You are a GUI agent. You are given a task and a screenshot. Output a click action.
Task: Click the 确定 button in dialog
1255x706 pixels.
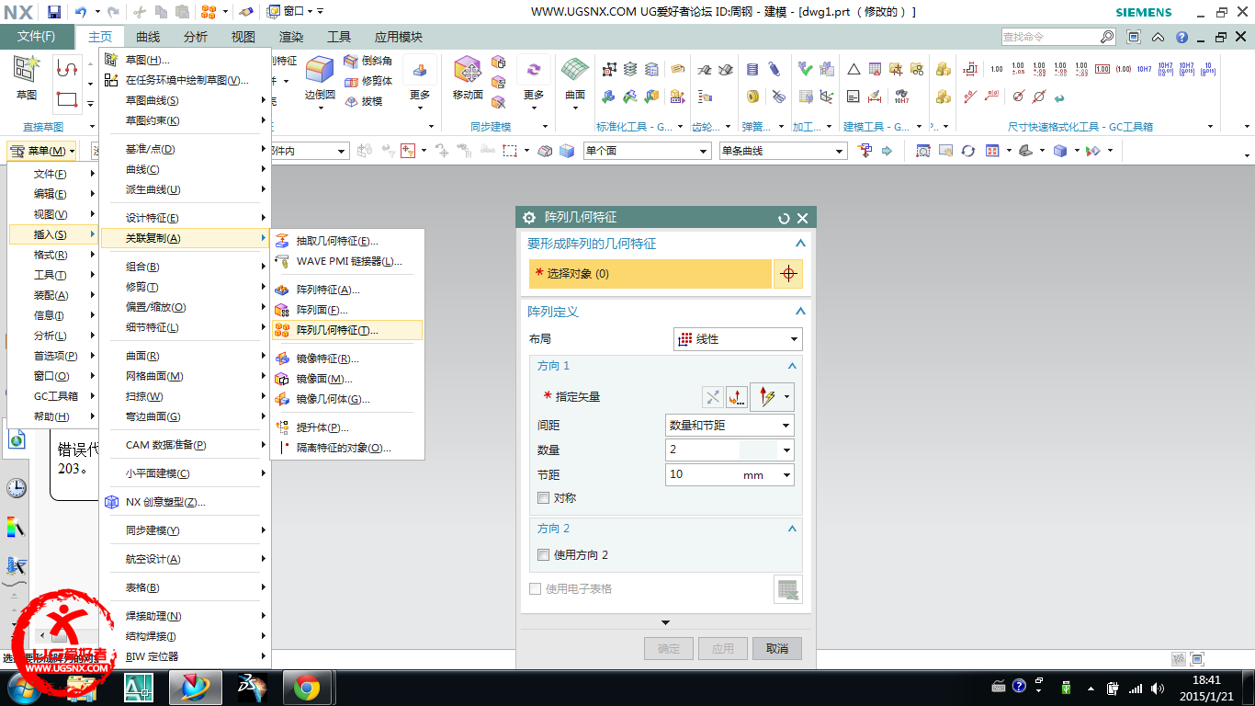tap(669, 648)
